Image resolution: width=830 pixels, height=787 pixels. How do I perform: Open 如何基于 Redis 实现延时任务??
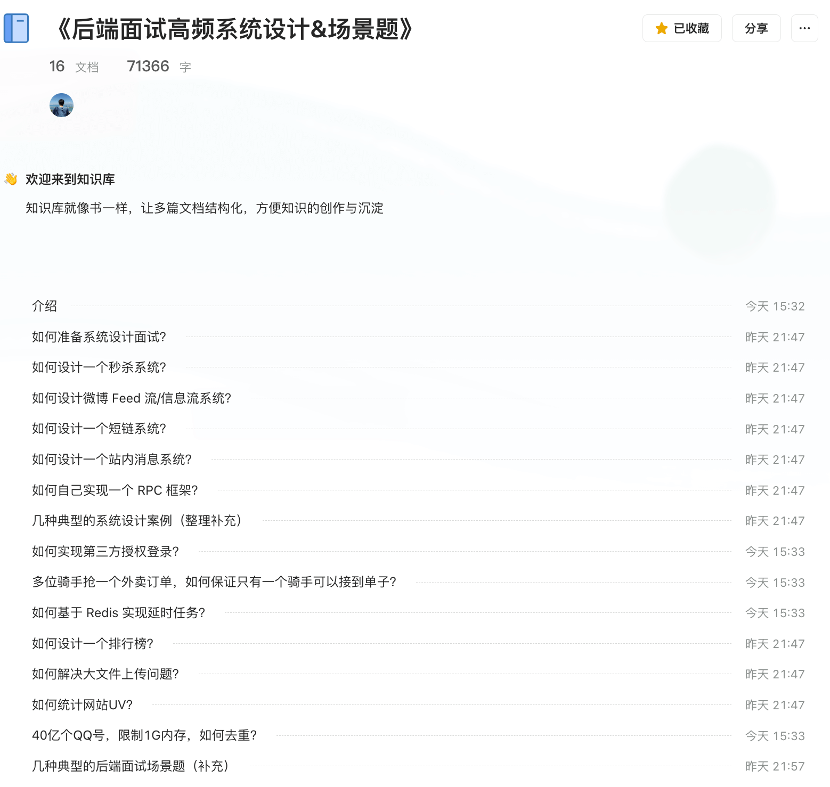click(x=118, y=613)
